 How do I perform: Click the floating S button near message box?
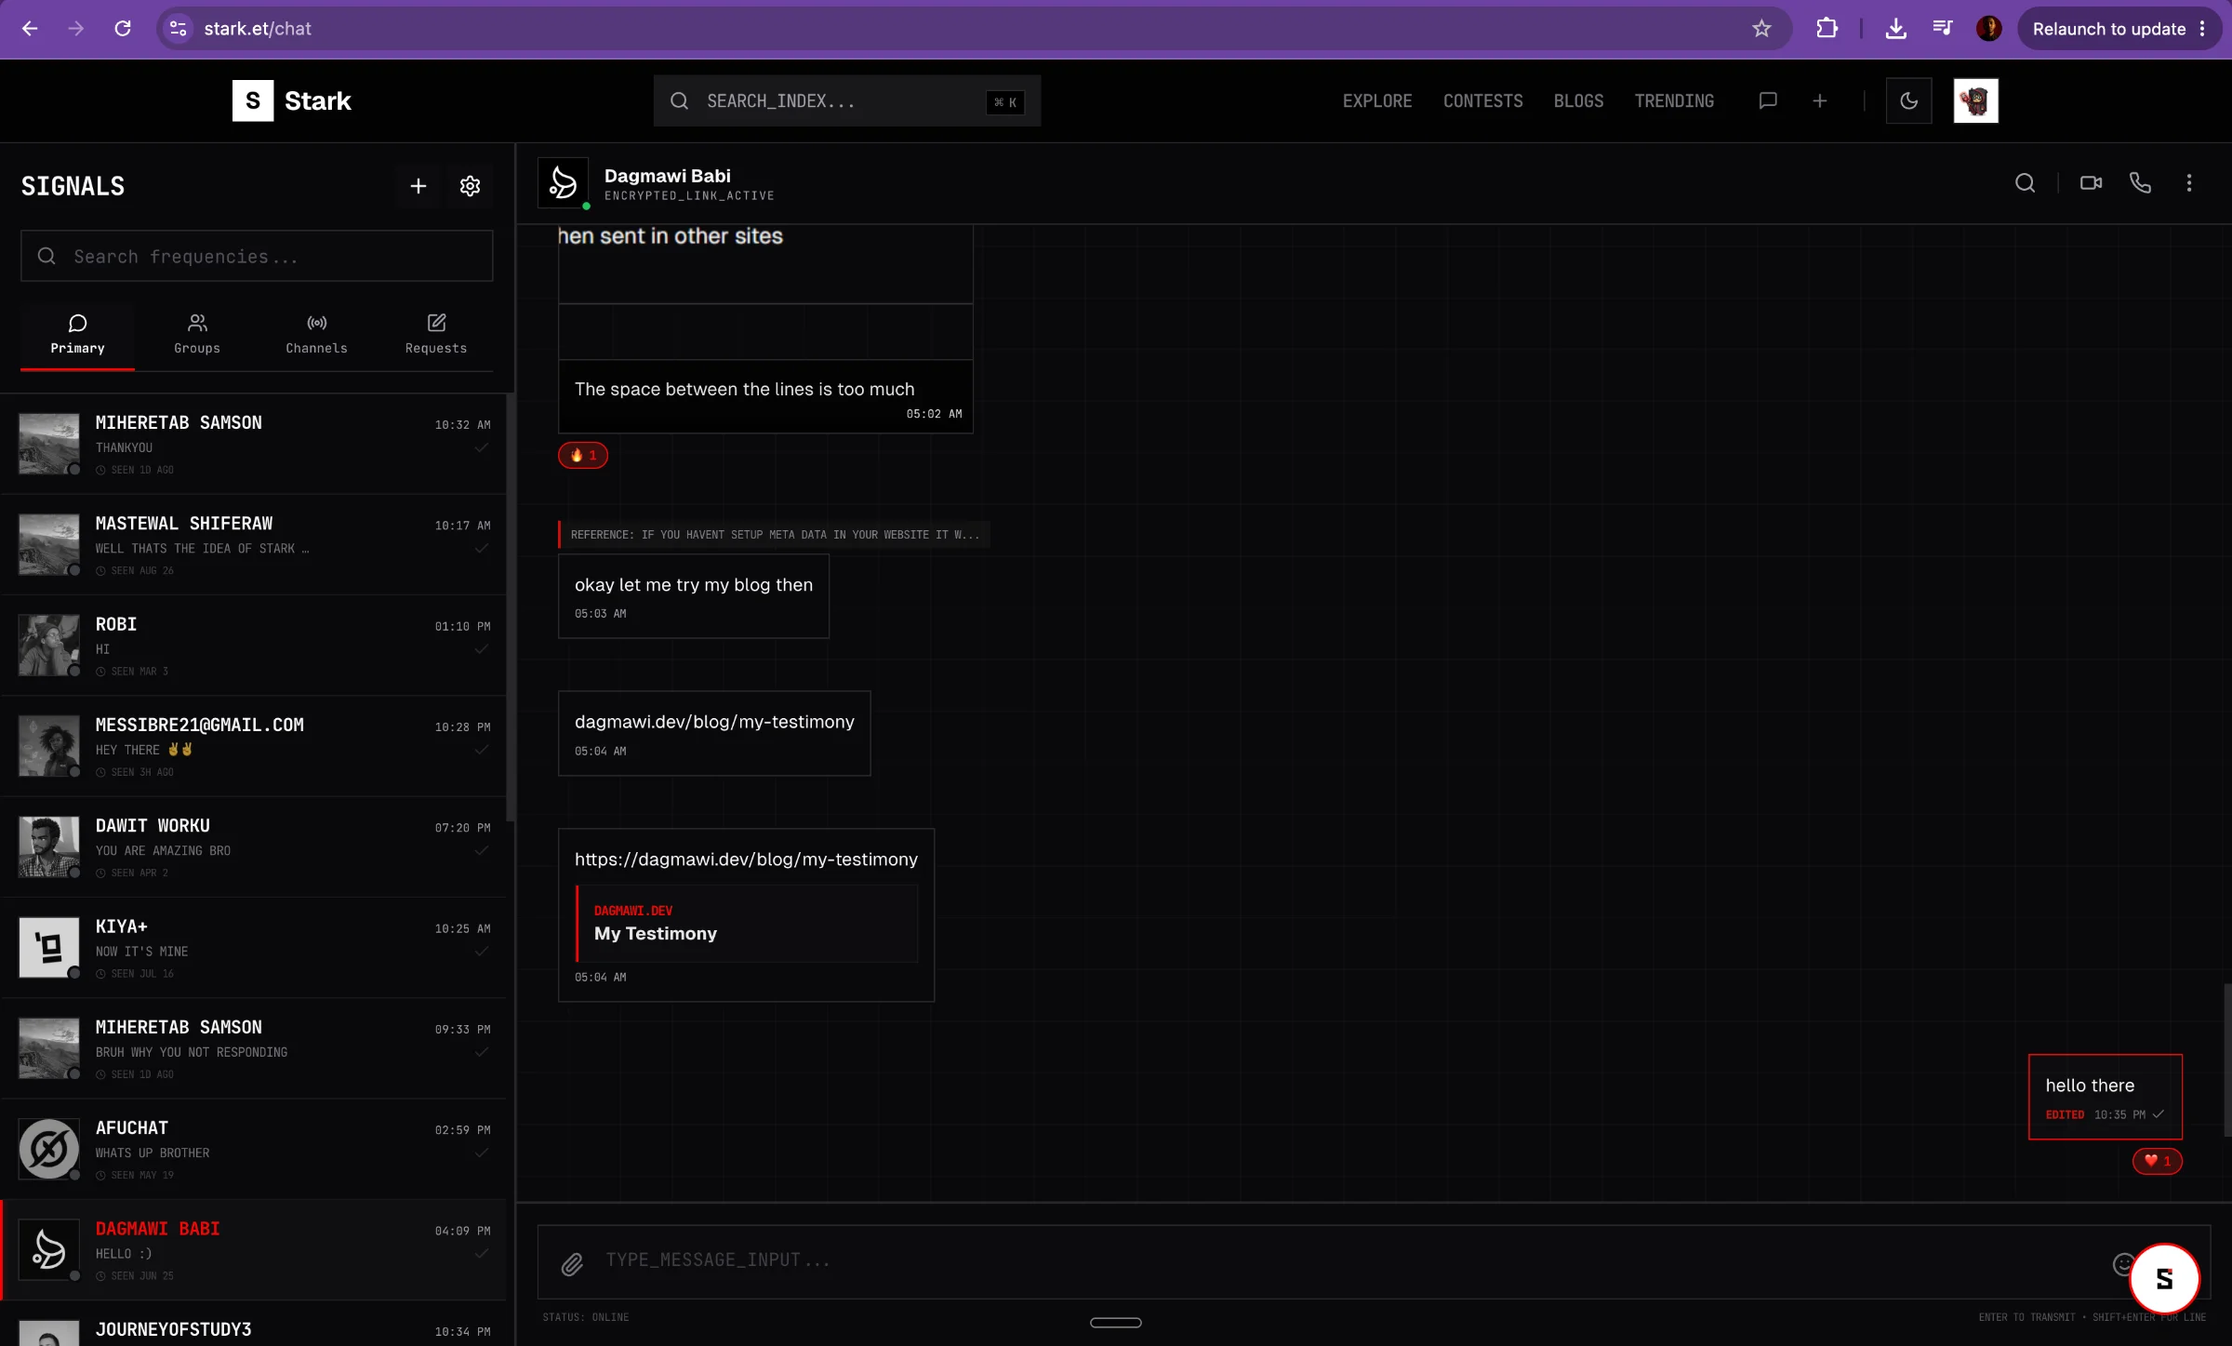[2164, 1279]
